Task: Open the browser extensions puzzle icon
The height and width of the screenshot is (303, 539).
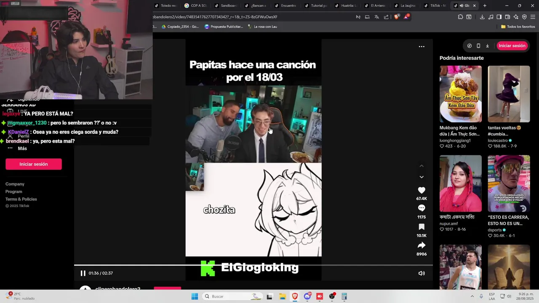Action: [460, 17]
